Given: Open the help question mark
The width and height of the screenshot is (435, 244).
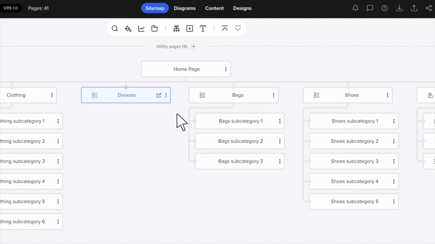Looking at the screenshot, I should pos(385,8).
